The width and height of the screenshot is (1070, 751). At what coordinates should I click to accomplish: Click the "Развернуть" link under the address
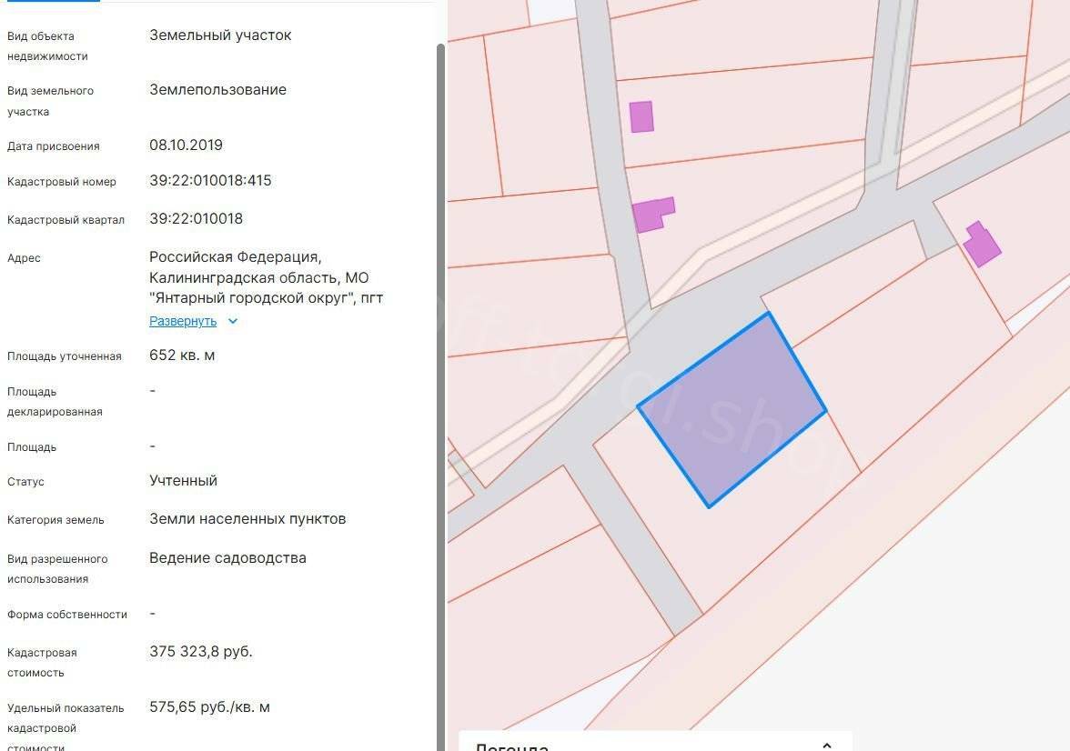[x=183, y=321]
